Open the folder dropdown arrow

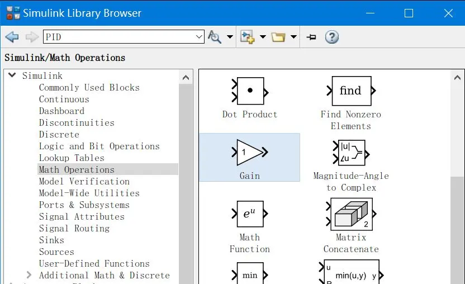293,37
